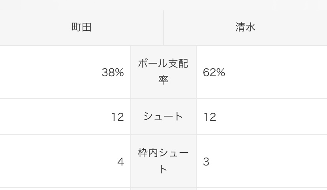Click the partial gray label cell below 枠内シュート
The width and height of the screenshot is (327, 190).
(x=163, y=189)
